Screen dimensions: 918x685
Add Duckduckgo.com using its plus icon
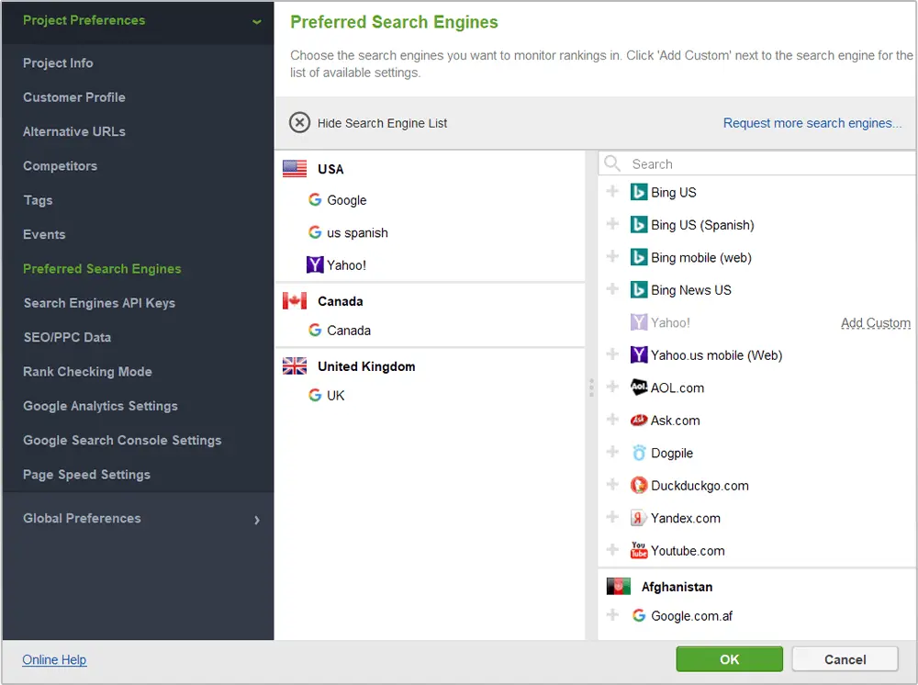[613, 485]
